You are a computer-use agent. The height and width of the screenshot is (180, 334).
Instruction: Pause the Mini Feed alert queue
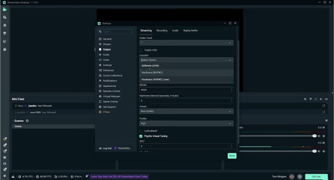click(x=316, y=99)
